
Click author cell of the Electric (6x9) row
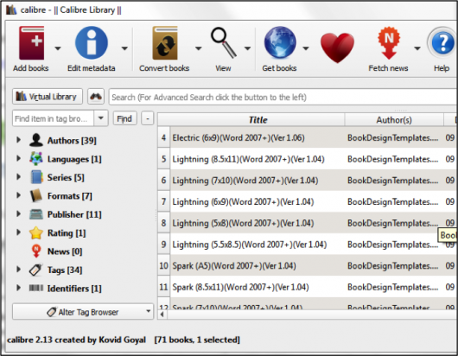pos(393,137)
